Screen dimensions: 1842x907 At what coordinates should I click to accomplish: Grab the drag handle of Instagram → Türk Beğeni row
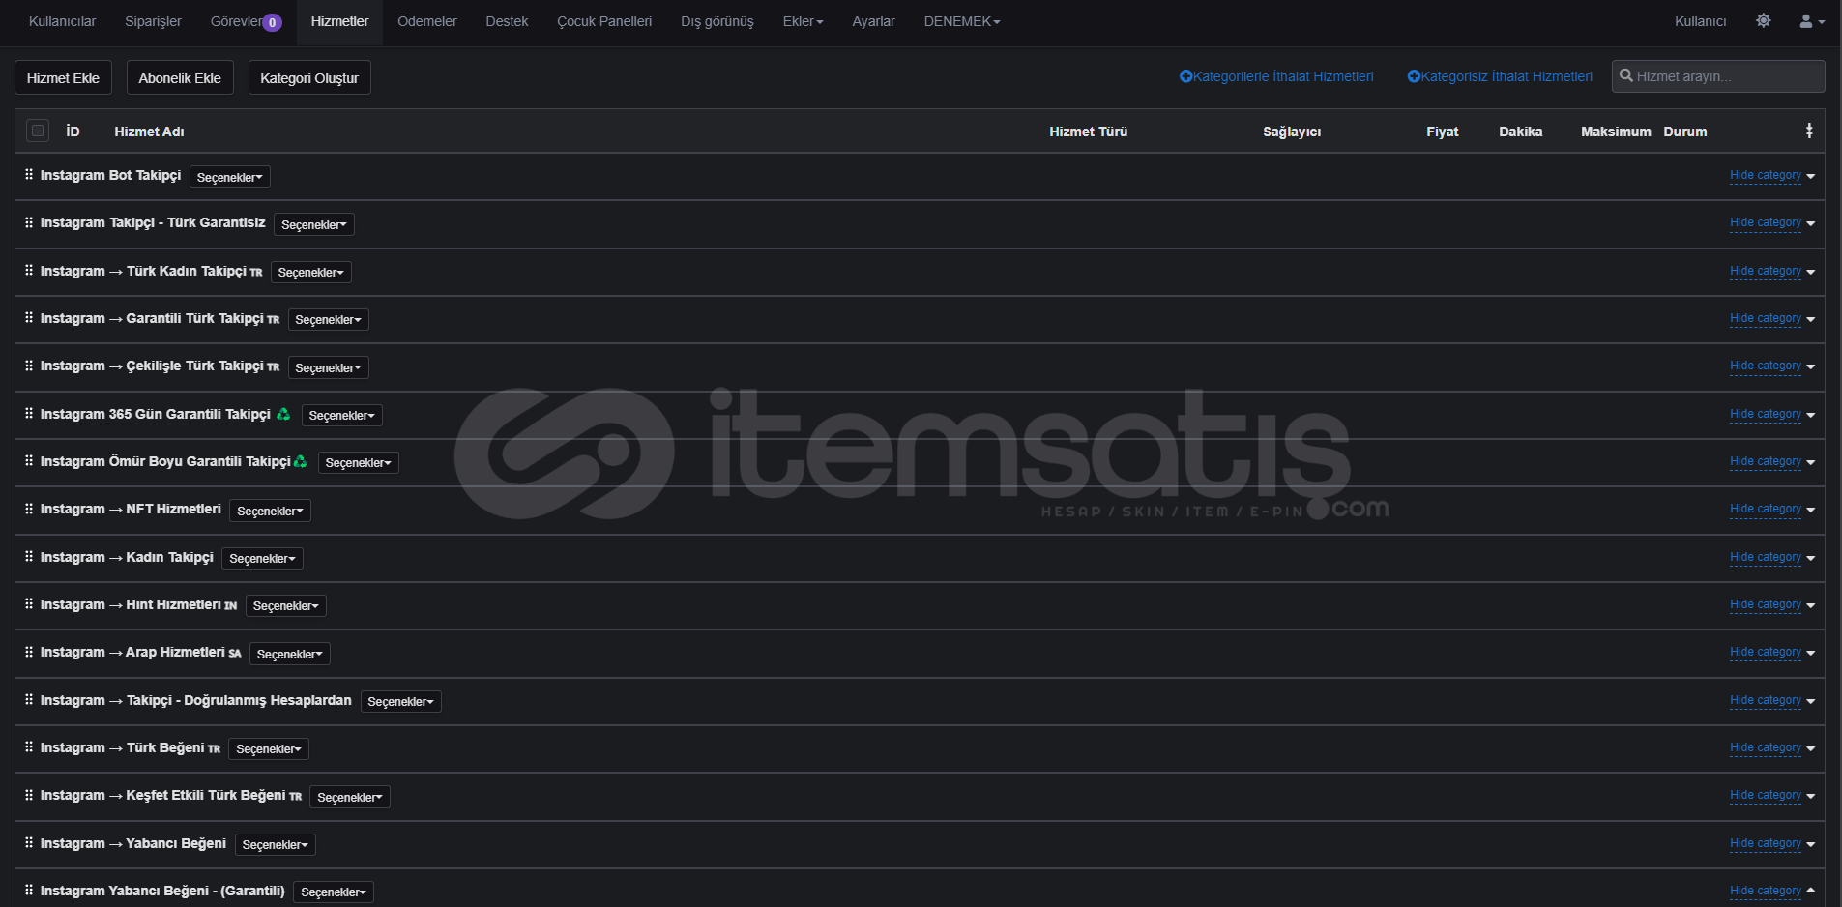[x=29, y=747]
